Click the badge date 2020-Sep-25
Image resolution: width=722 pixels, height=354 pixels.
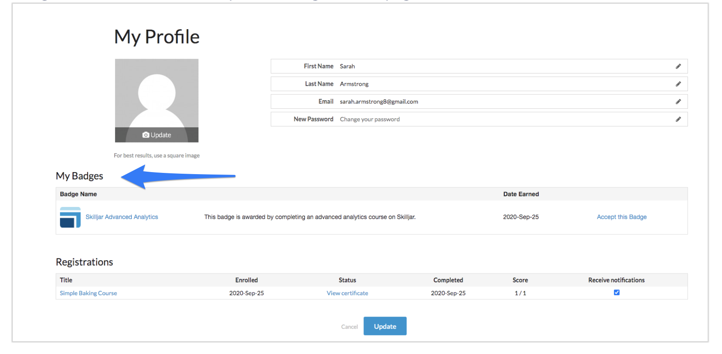click(521, 217)
